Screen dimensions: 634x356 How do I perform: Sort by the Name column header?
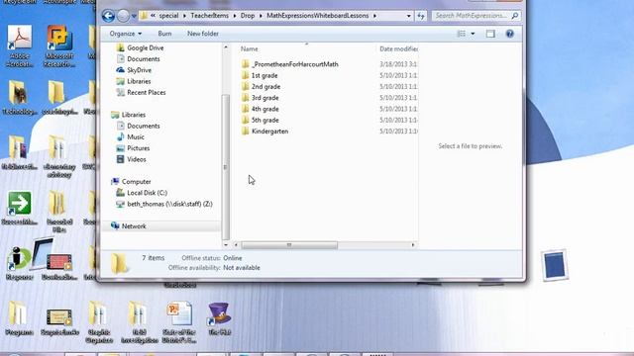tap(249, 48)
